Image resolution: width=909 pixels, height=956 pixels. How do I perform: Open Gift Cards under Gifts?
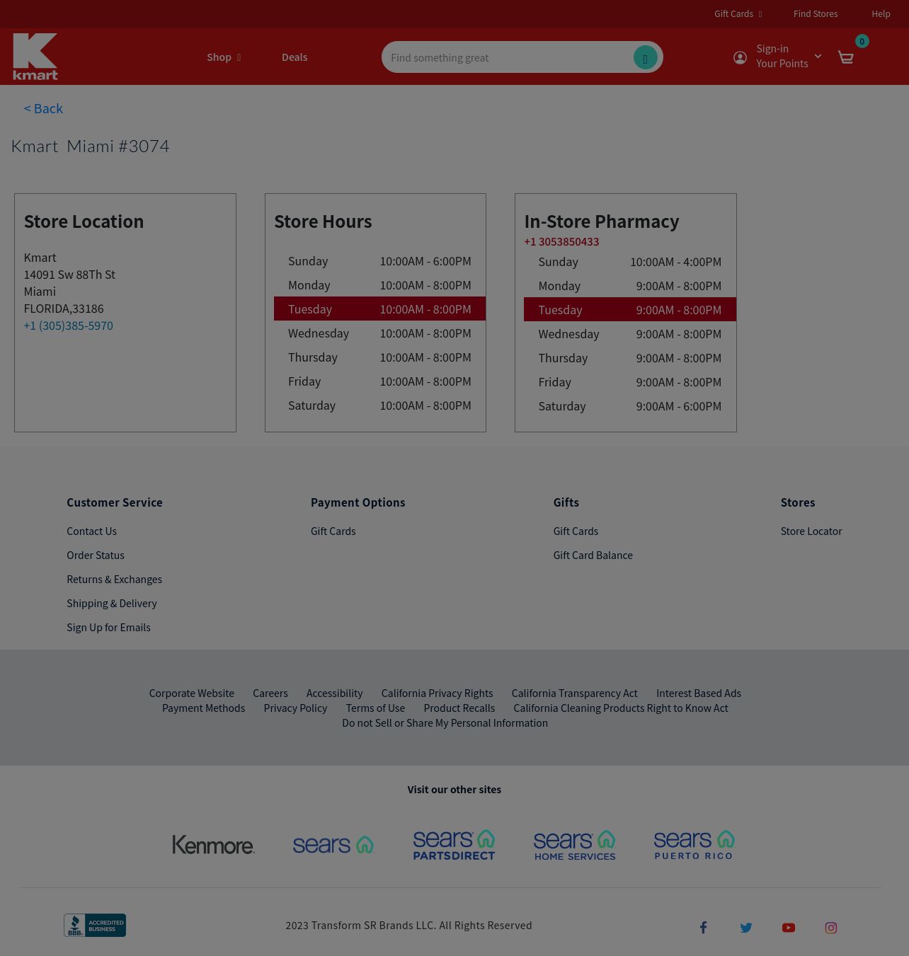point(576,531)
